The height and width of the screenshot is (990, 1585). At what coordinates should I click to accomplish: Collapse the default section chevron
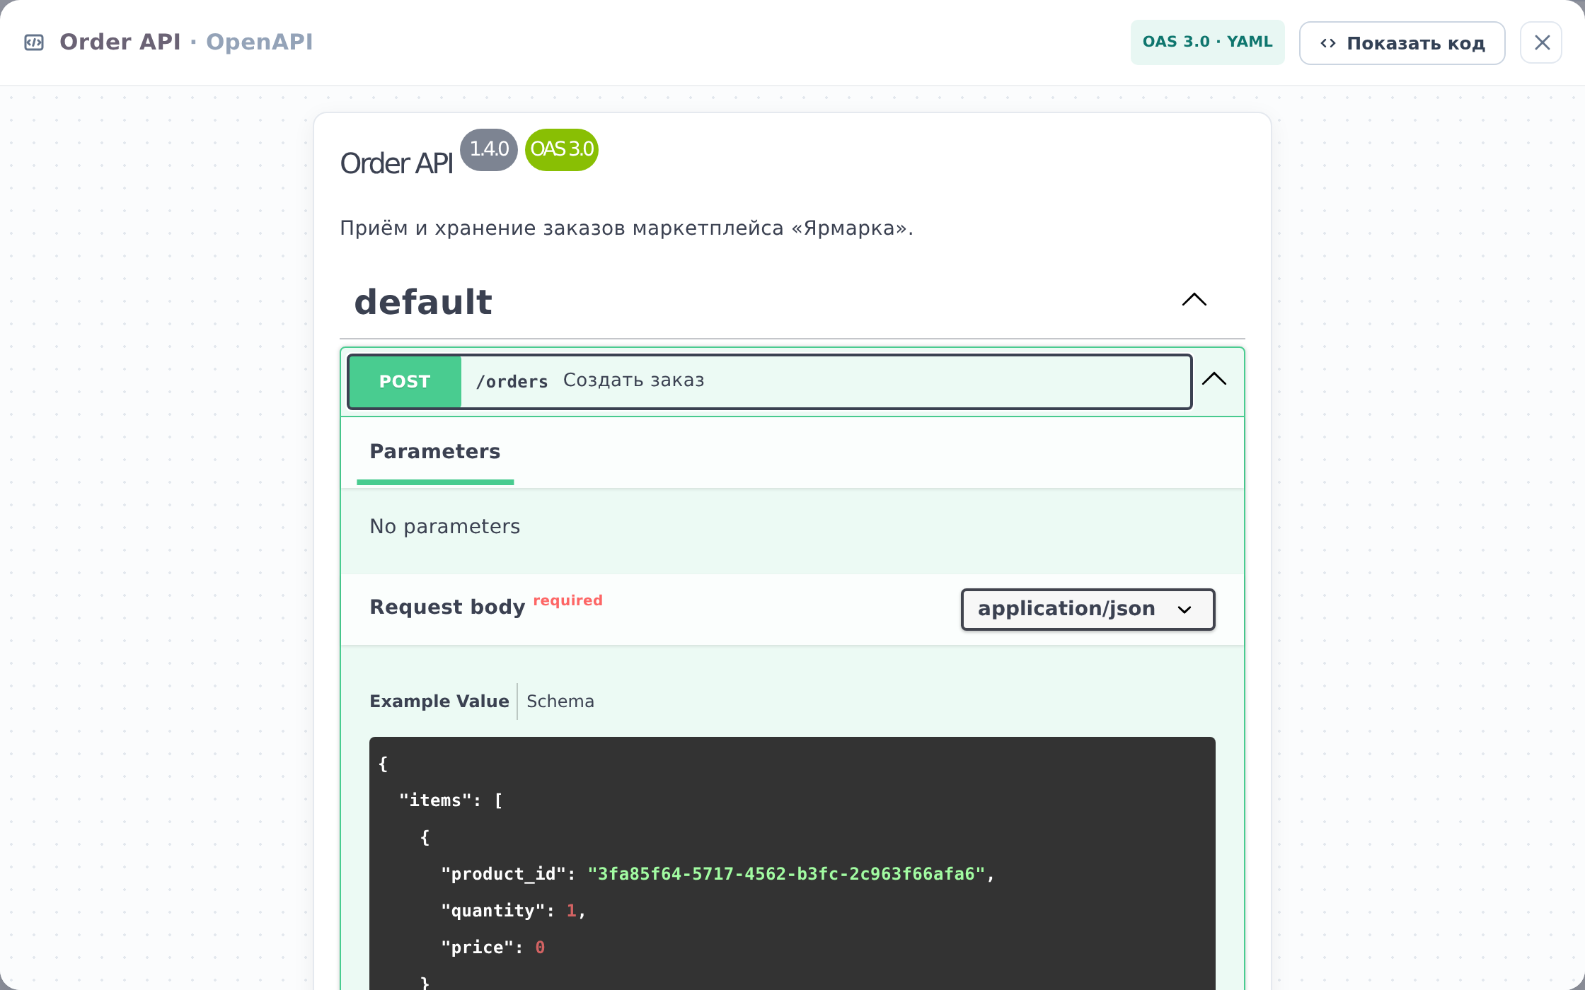click(1194, 300)
